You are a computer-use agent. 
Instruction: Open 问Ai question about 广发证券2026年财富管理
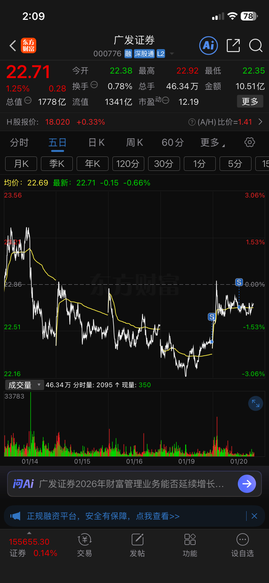tap(132, 484)
